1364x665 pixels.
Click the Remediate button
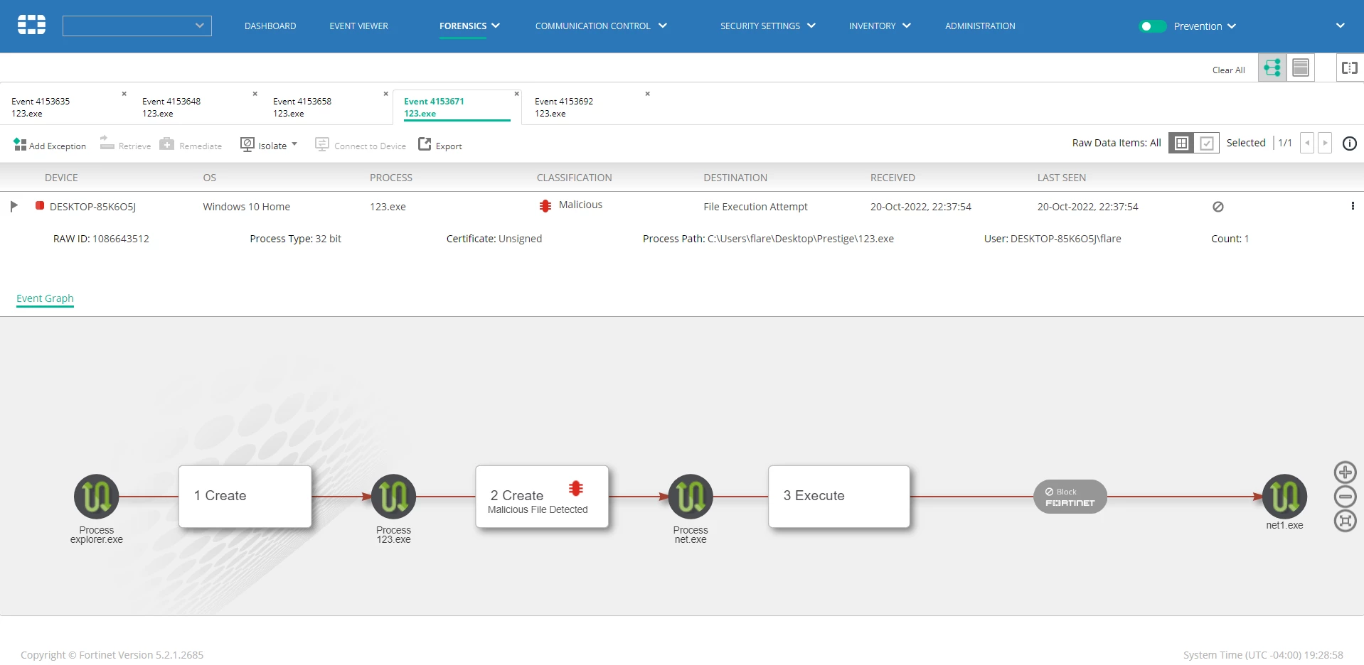tap(191, 145)
